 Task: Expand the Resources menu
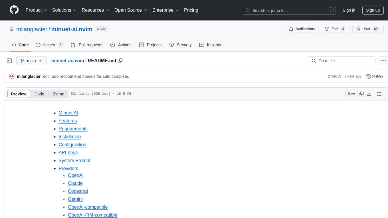tap(95, 10)
